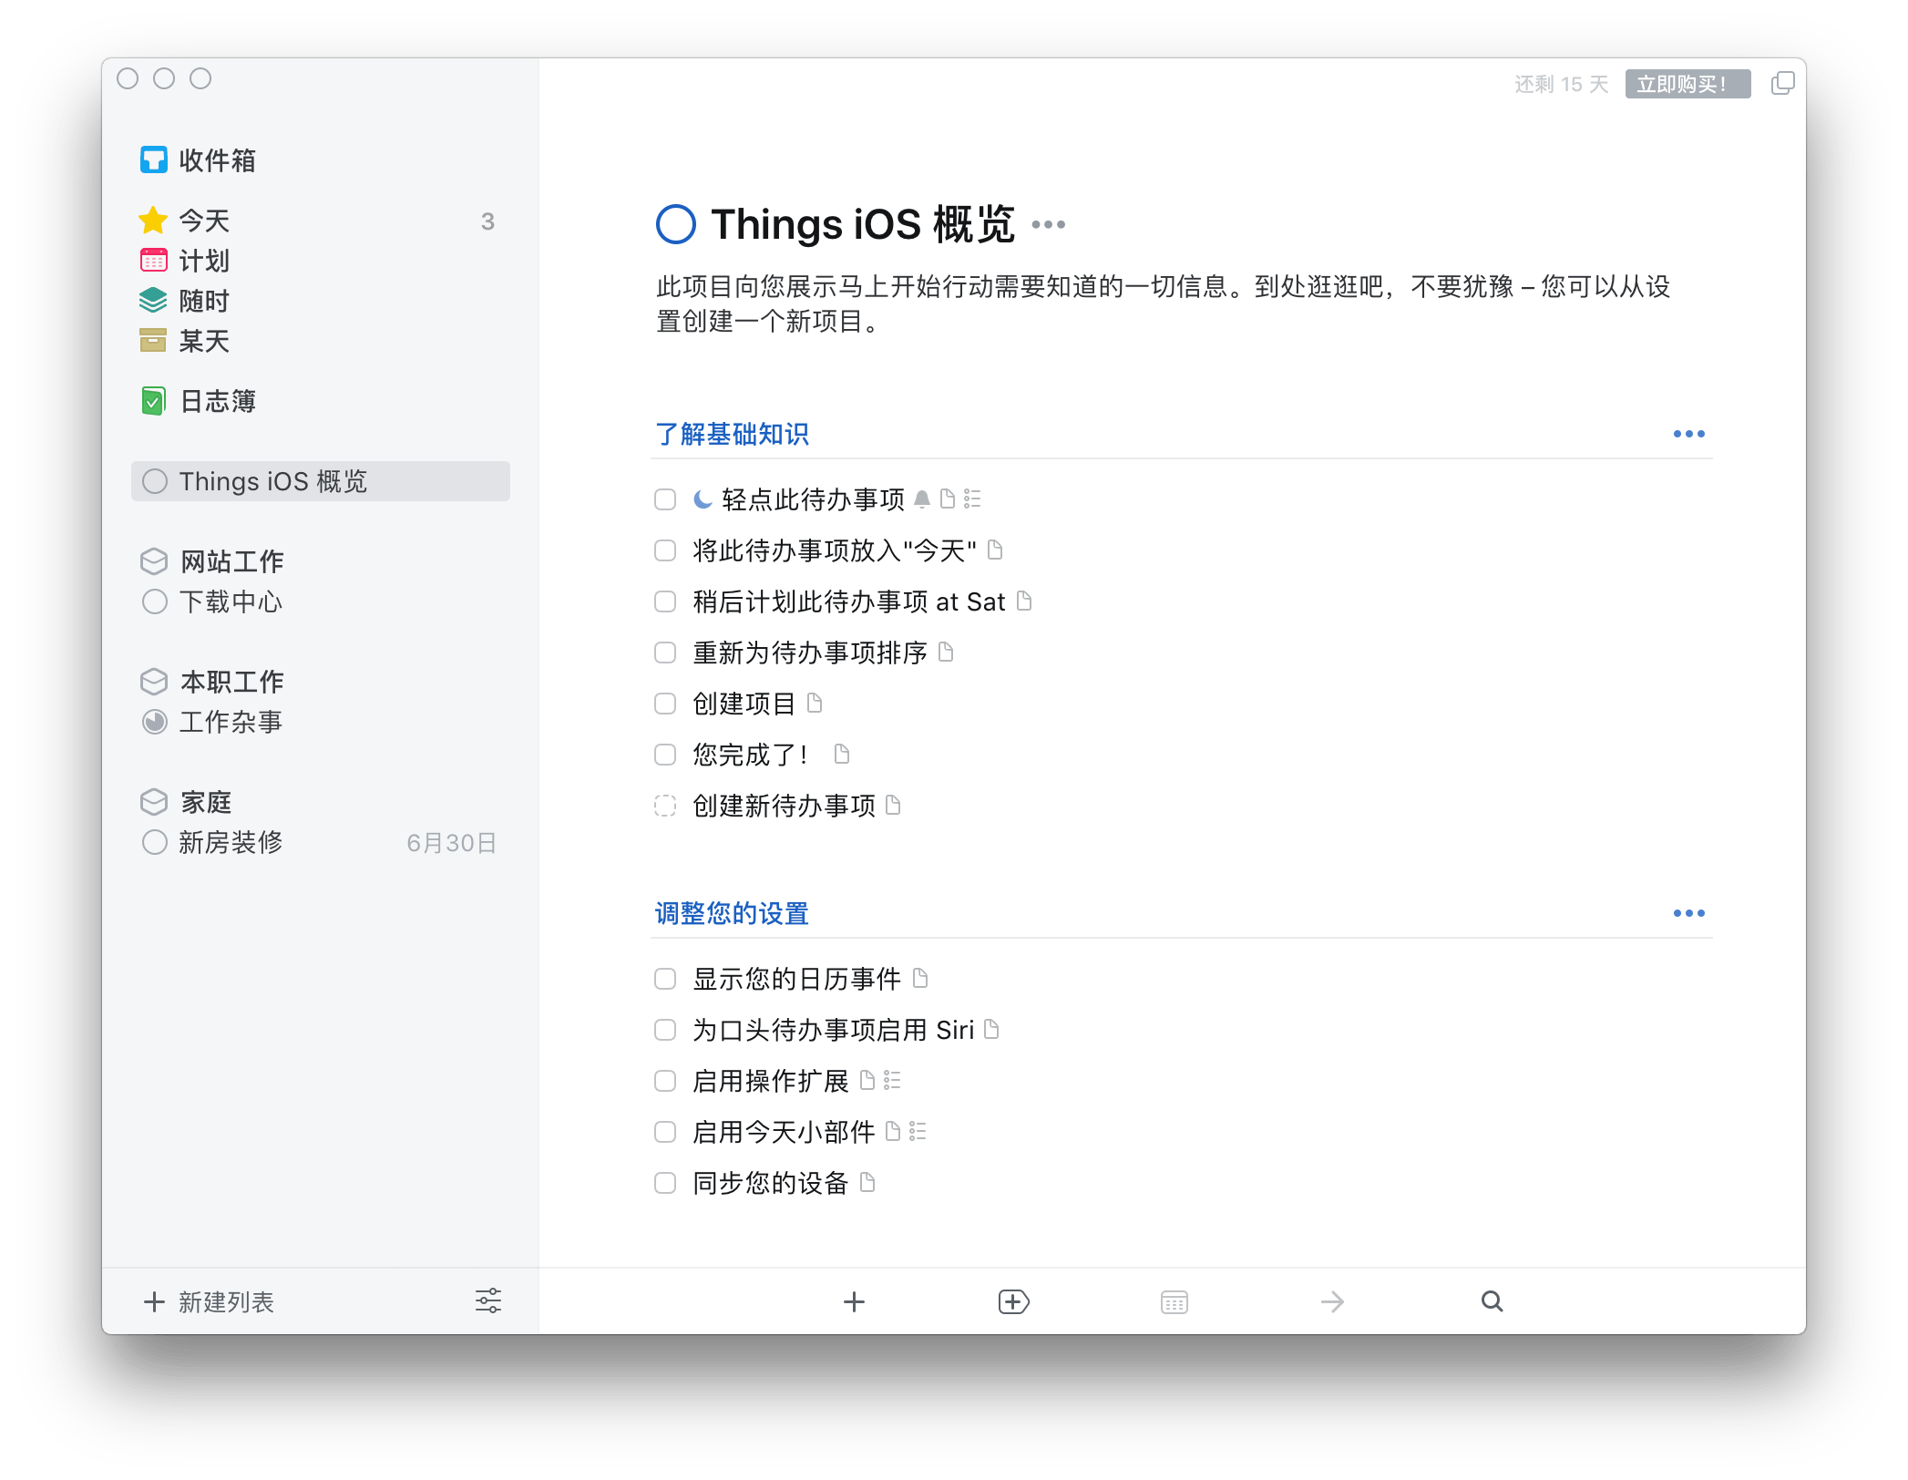Check off 重新为待办事项排序
This screenshot has width=1908, height=1480.
[665, 653]
